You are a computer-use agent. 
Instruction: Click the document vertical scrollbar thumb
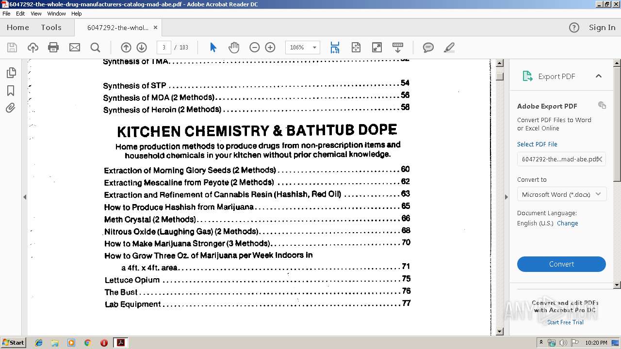[x=500, y=77]
